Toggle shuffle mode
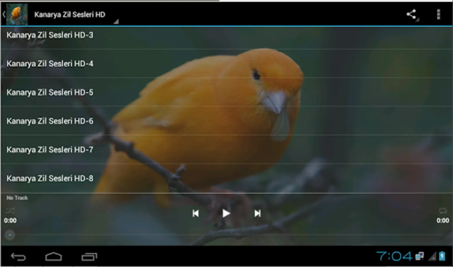This screenshot has height=267, width=453. pos(10,211)
